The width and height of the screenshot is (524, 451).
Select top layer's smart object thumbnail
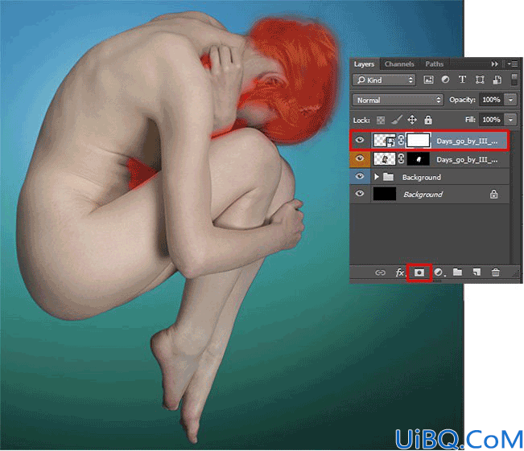(385, 141)
